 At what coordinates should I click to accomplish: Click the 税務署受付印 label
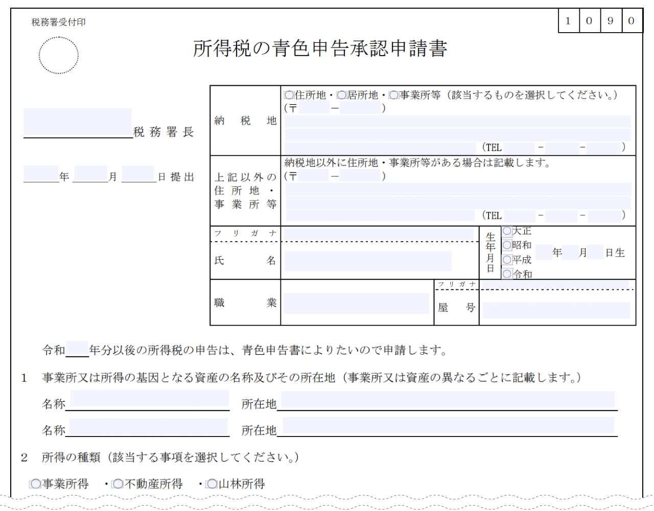(x=58, y=22)
